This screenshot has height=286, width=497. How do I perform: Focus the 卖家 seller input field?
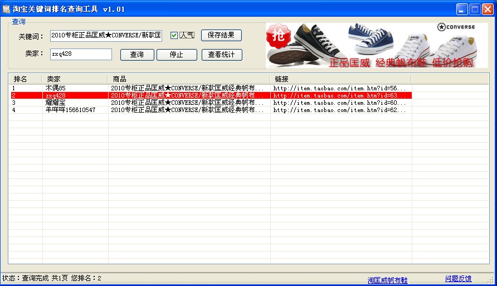click(81, 54)
